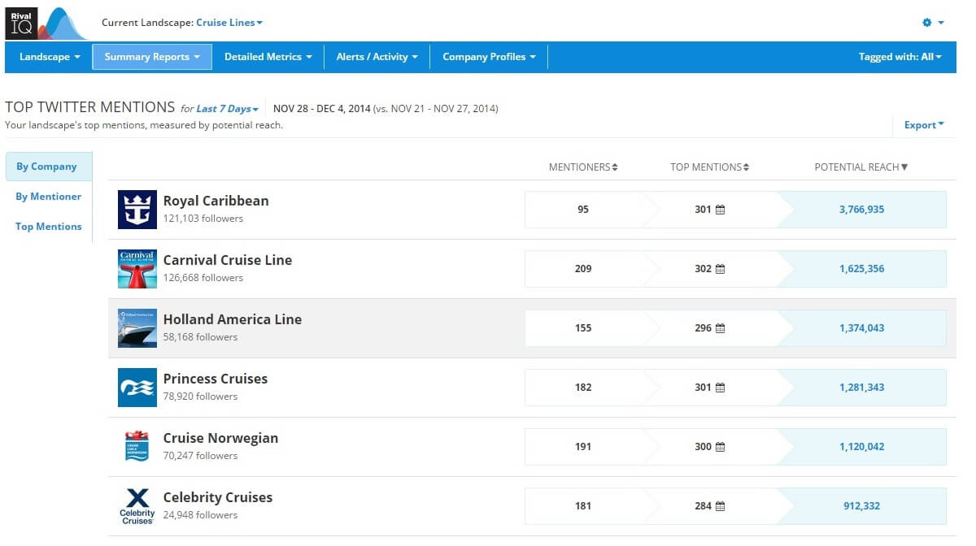This screenshot has height=546, width=976.
Task: Open the Tagged with: All filter
Action: pyautogui.click(x=900, y=57)
